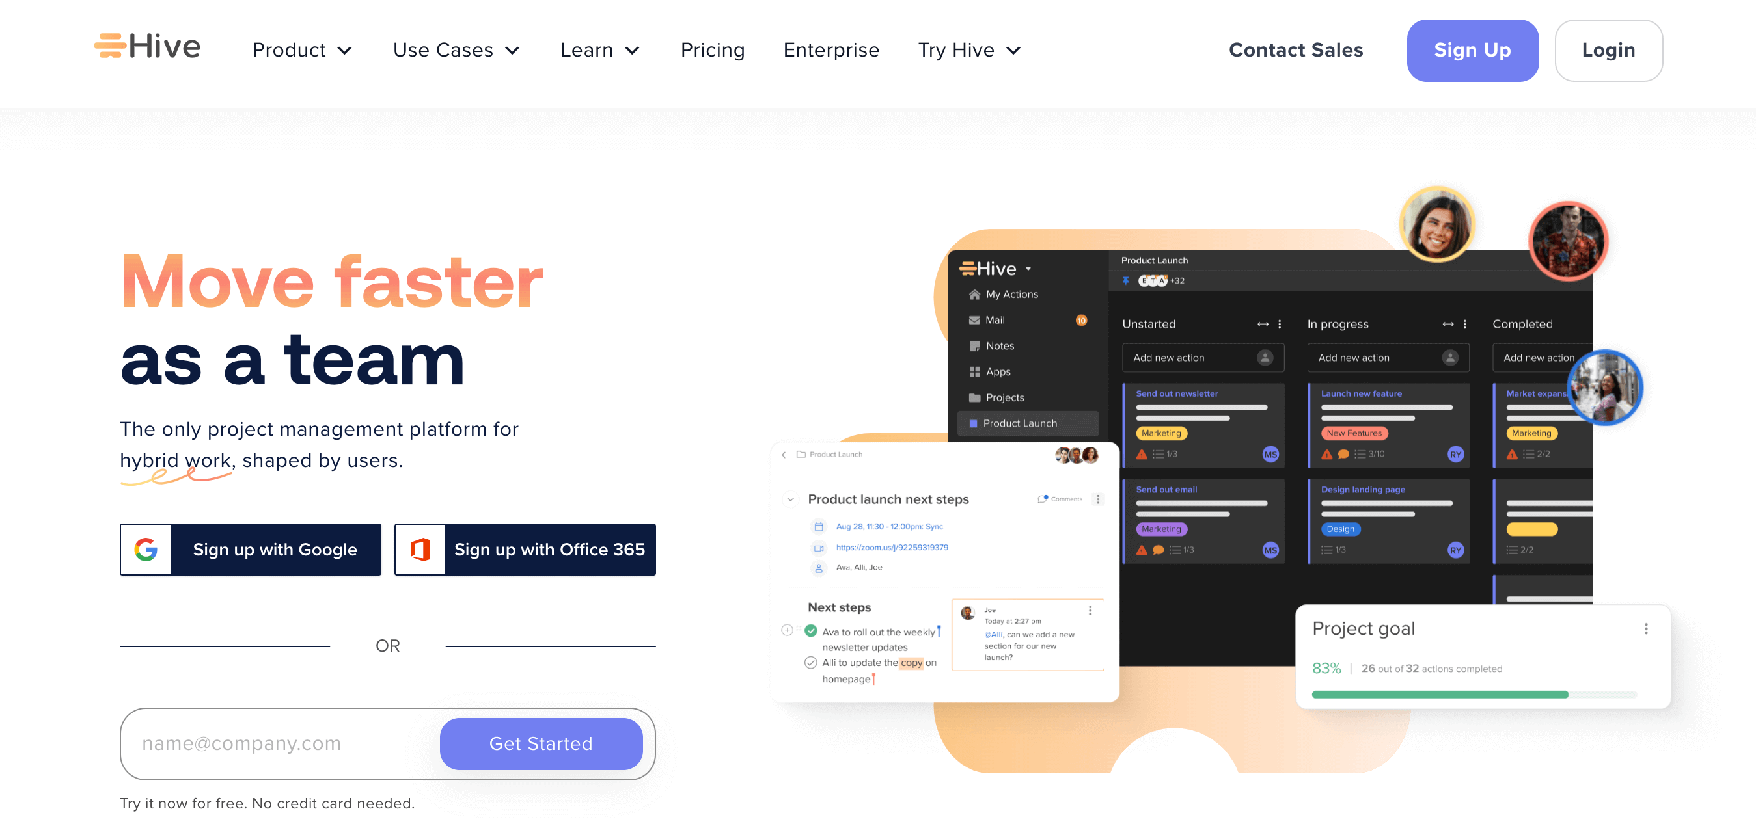Click Sign up with Google button

251,548
